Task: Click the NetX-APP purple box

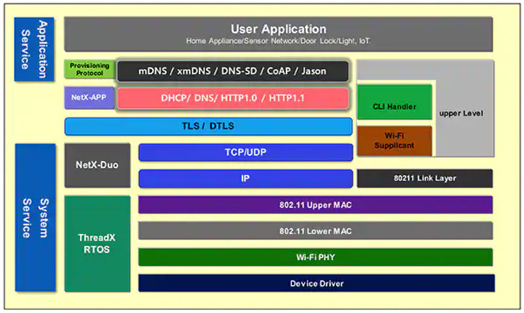Action: 90,98
